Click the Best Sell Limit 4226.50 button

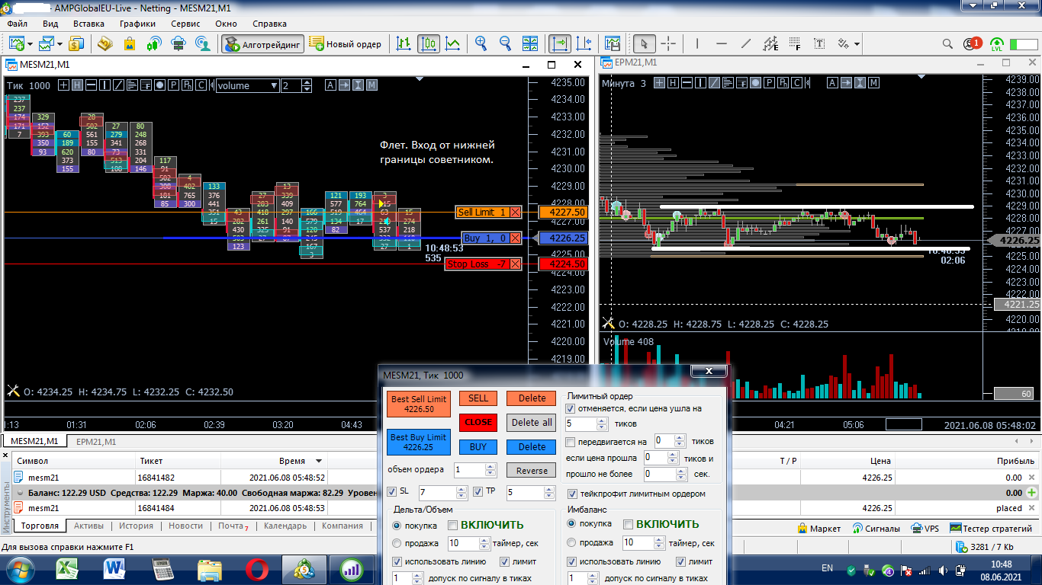(x=419, y=404)
